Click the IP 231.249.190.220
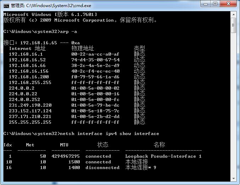Screen dimensions: 240x185 point(30,105)
